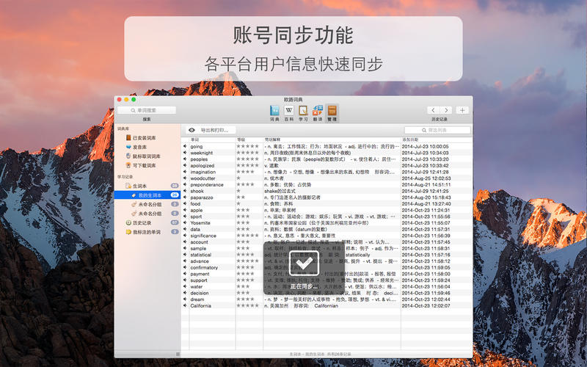Screen dimensions: 587x367
Task: Click the 筛选列表 filter list field
Action: tap(437, 130)
